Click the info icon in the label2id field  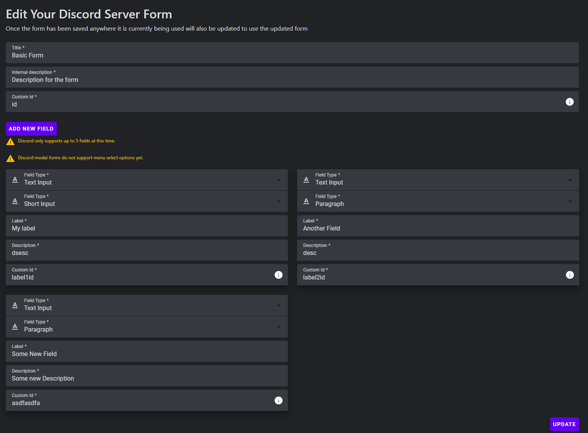pos(570,275)
